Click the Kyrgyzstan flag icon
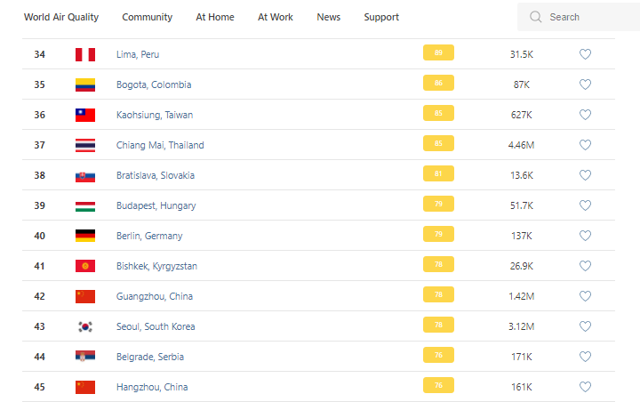 [x=85, y=266]
